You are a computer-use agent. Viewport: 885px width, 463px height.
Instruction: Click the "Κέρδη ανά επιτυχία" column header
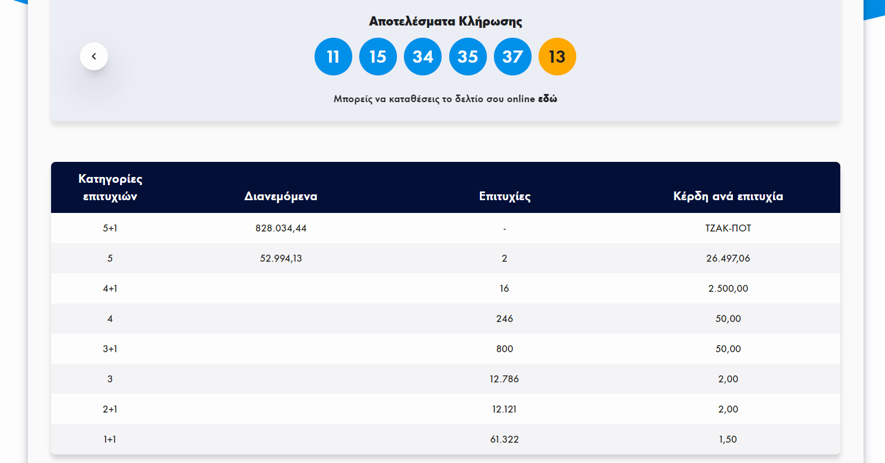(728, 196)
